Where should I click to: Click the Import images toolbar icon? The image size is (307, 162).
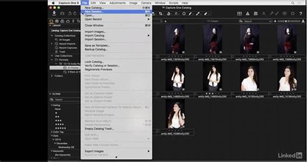pyautogui.click(x=54, y=13)
